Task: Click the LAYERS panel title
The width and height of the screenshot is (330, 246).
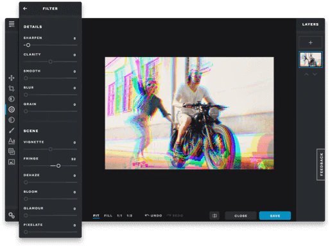Action: tap(310, 24)
